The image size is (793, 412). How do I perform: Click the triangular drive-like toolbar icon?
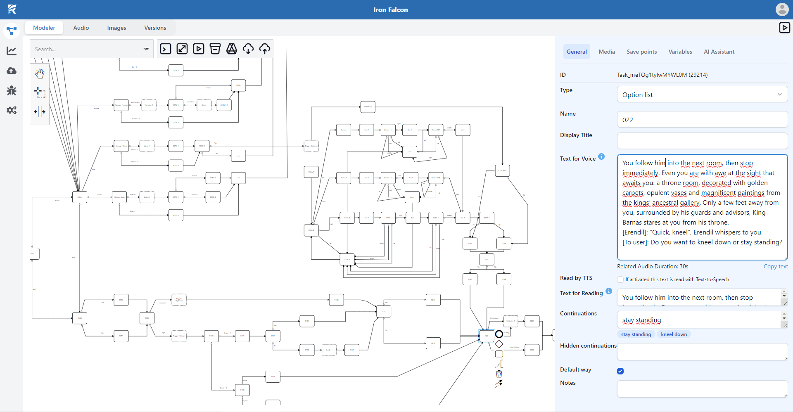pyautogui.click(x=232, y=49)
